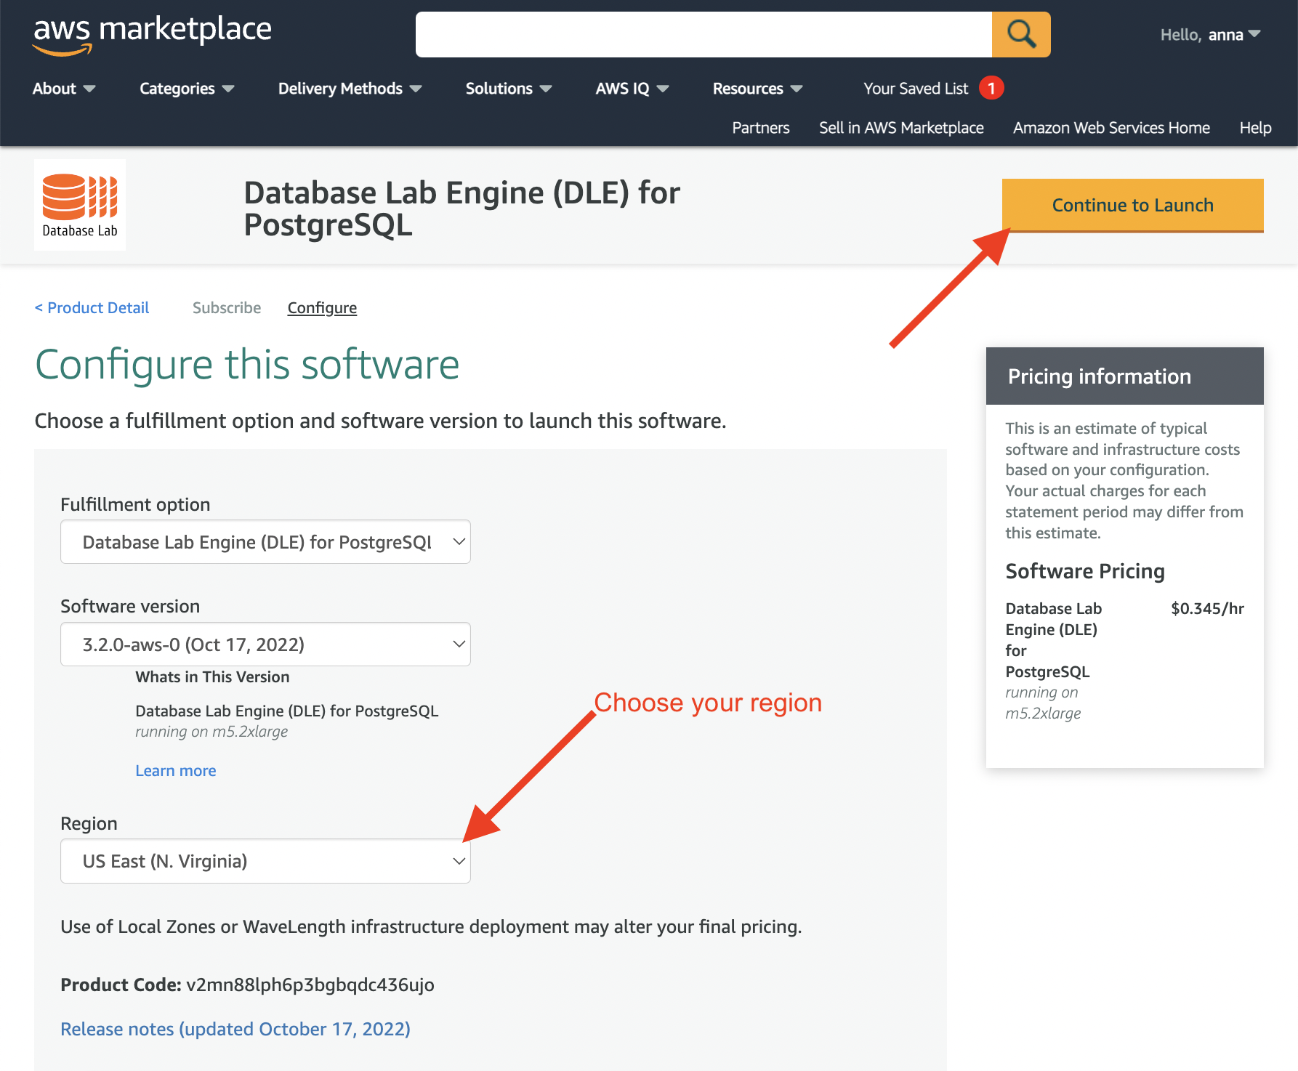The image size is (1298, 1071).
Task: Go to the Partners page
Action: 760,128
